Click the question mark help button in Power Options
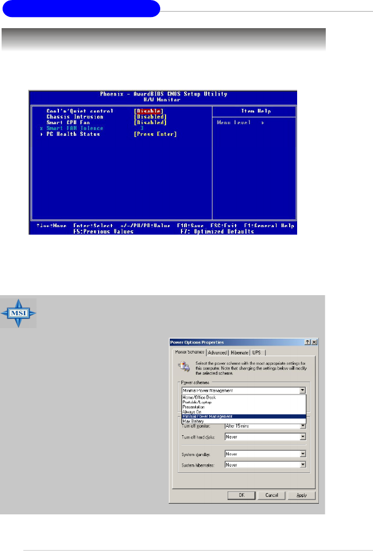This screenshot has height=551, width=373. (308, 342)
